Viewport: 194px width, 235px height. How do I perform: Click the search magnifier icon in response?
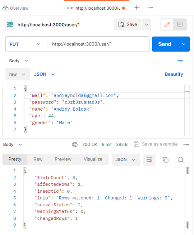[180, 160]
